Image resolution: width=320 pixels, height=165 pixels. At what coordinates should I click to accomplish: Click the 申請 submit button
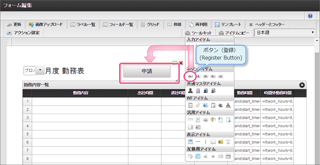pyautogui.click(x=147, y=71)
